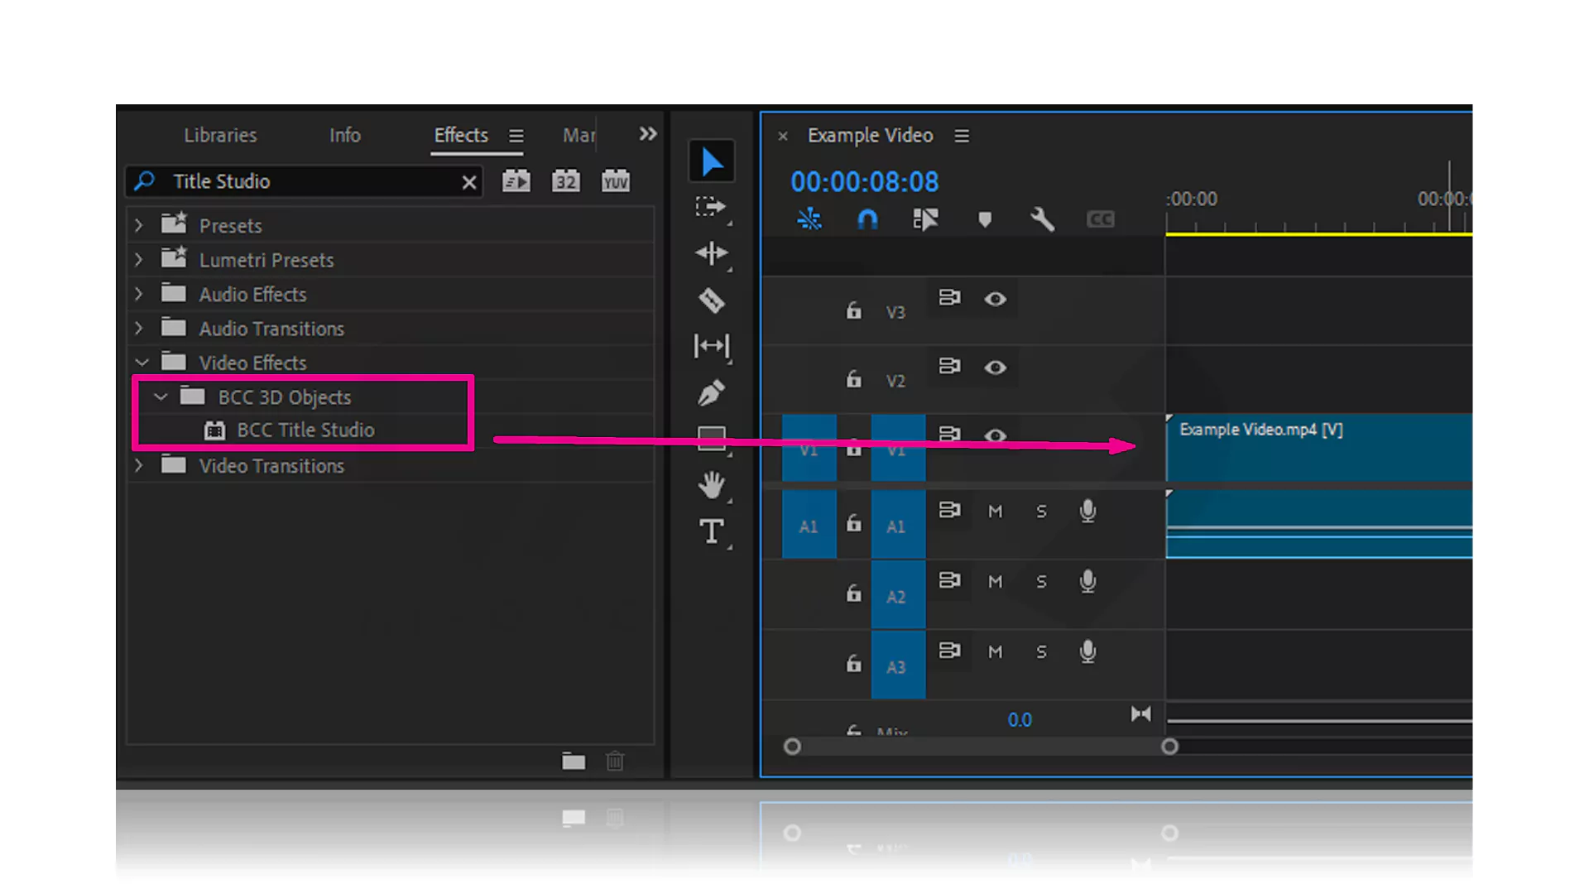Expand the Video Transitions folder
Image resolution: width=1589 pixels, height=894 pixels.
[139, 465]
